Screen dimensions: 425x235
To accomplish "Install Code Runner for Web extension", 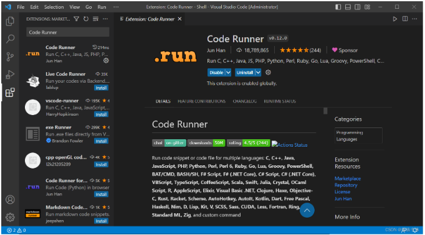I will point(101,194).
